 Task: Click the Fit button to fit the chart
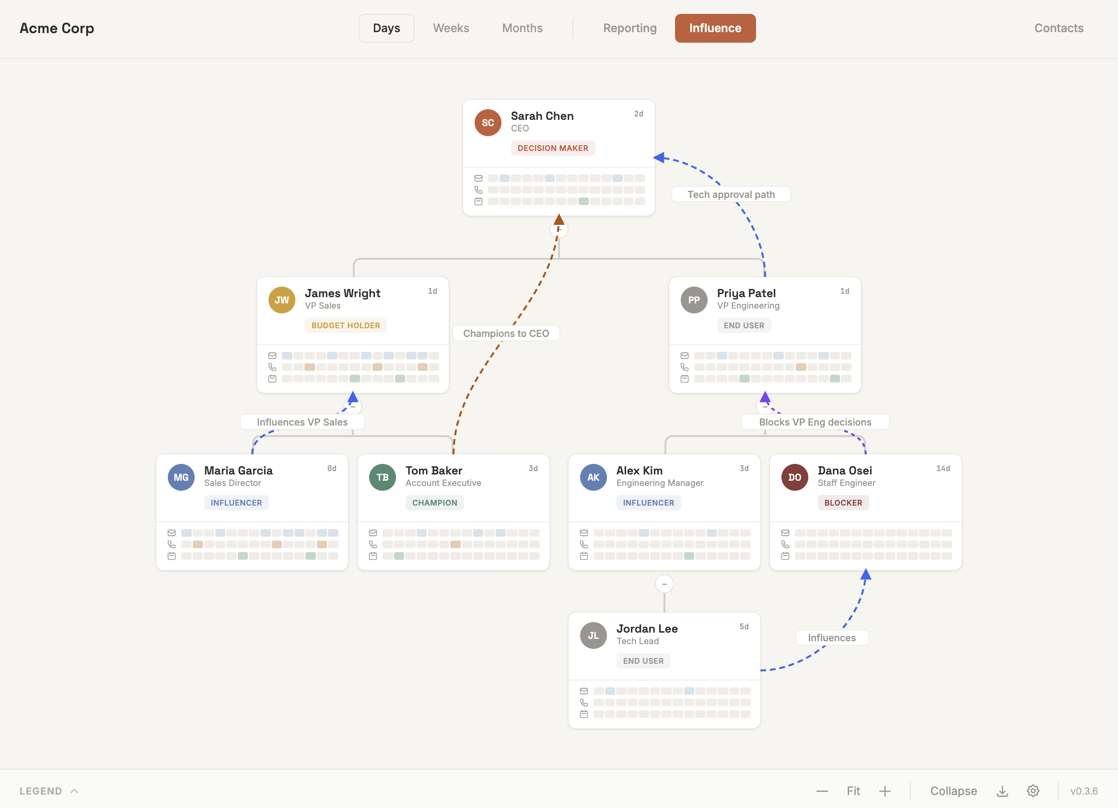(853, 790)
